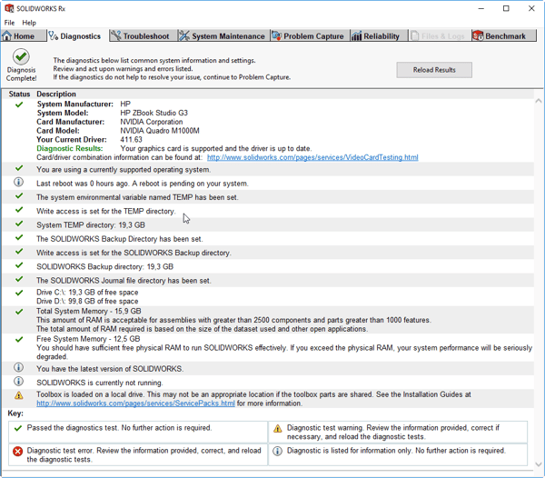Click the green 'Diagnostic Results:' label
This screenshot has width=545, height=478.
[x=70, y=148]
